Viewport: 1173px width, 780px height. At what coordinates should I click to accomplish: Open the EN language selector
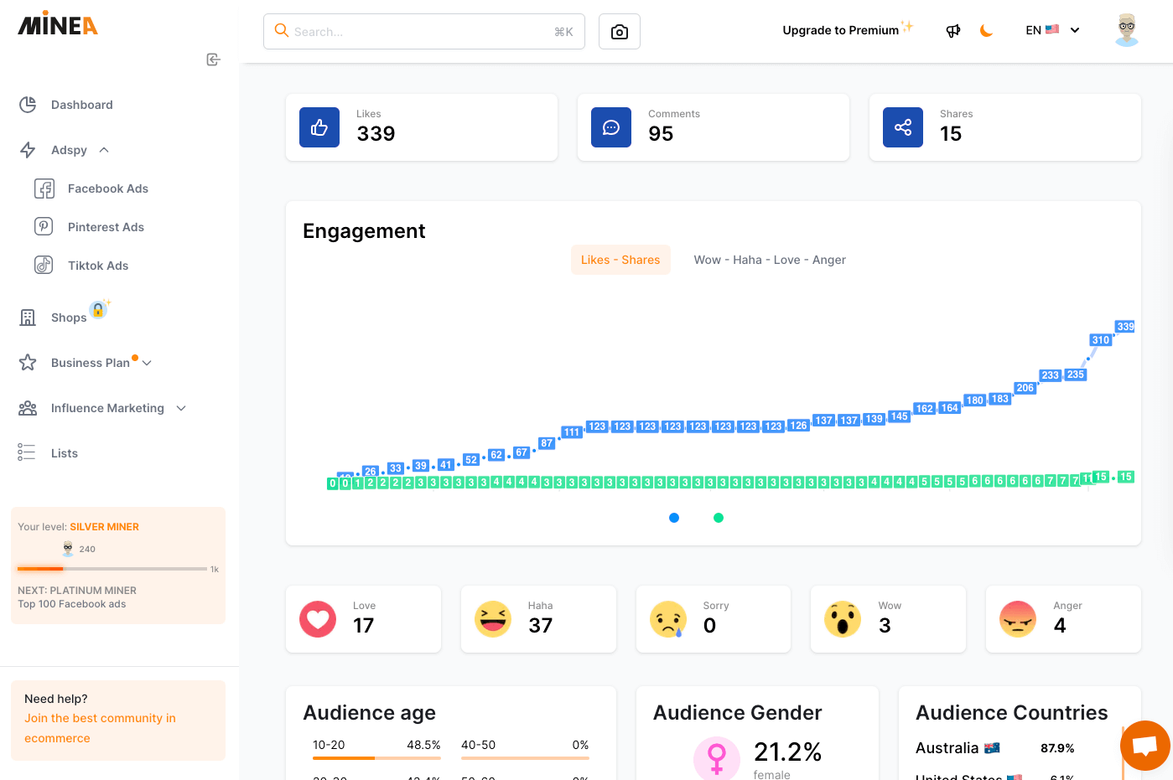(x=1051, y=30)
